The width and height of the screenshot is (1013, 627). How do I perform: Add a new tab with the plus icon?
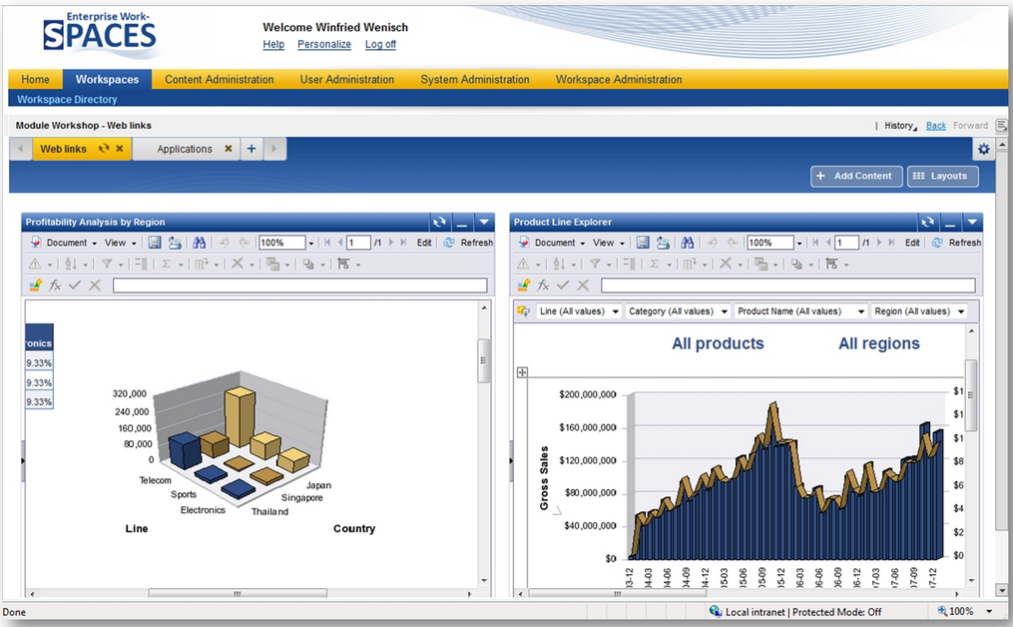252,149
